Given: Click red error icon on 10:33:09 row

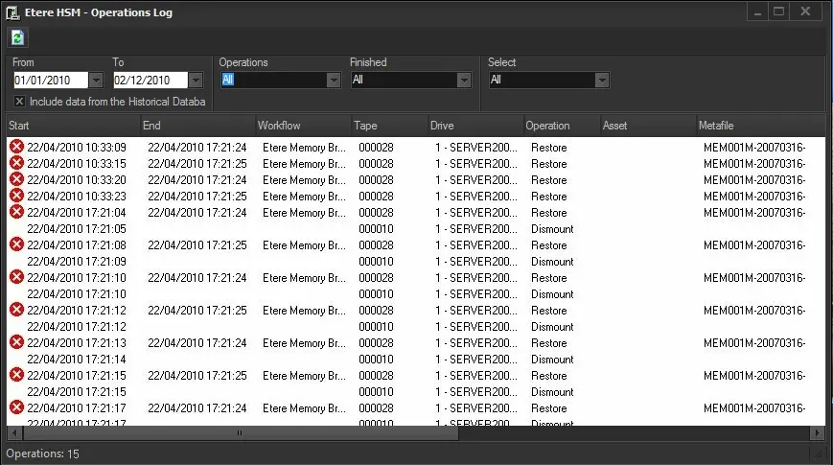Looking at the screenshot, I should coord(16,147).
